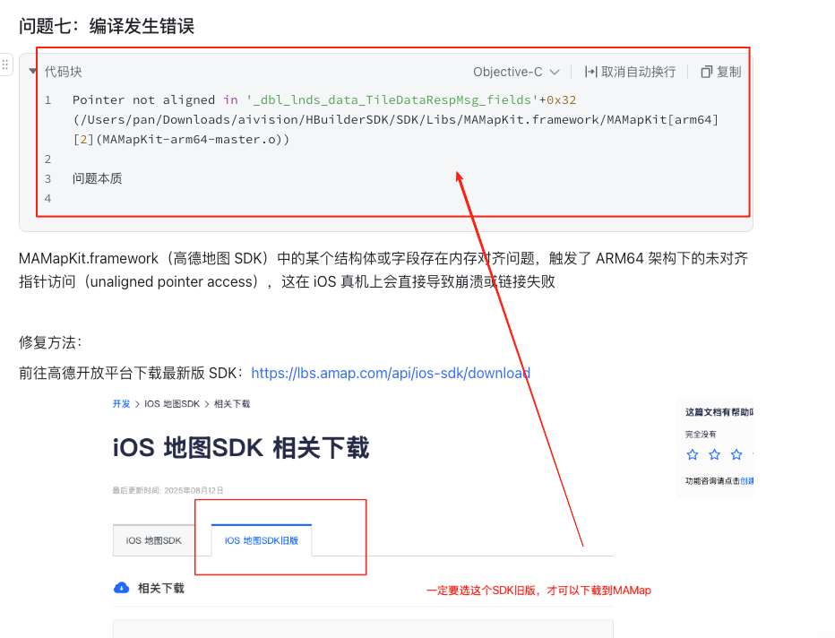Click the link after 功能咨询请点击
The width and height of the screenshot is (835, 638).
coord(747,481)
